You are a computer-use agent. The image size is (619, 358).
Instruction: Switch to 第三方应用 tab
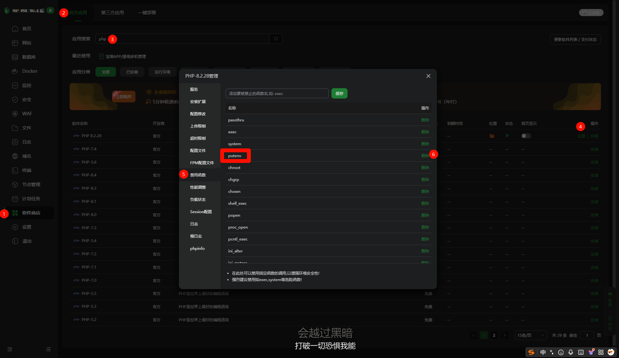pos(112,13)
